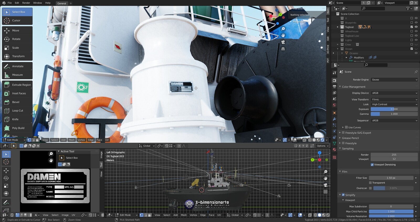Switch perspective/orthographic grid icon in main viewport
Viewport: 420px width, 222px height.
tap(283, 49)
